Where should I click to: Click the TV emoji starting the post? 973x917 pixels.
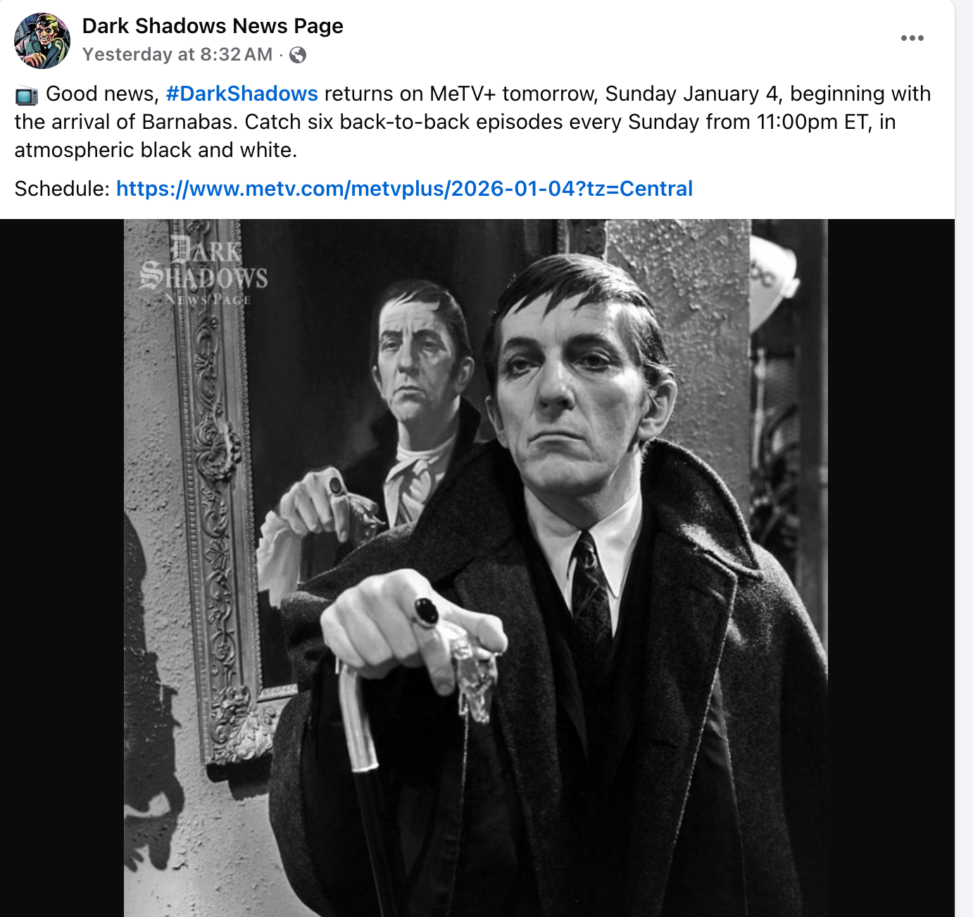(26, 95)
